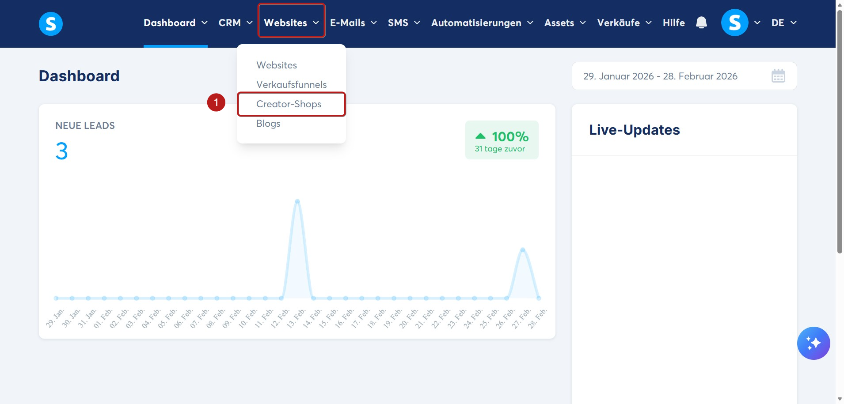Click the Neue Leads count 3

click(62, 151)
